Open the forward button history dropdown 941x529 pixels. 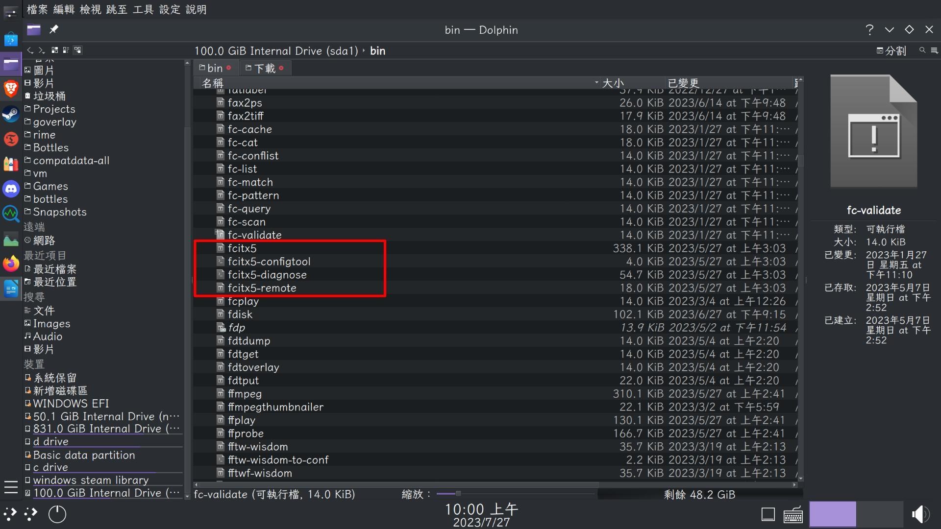point(44,53)
